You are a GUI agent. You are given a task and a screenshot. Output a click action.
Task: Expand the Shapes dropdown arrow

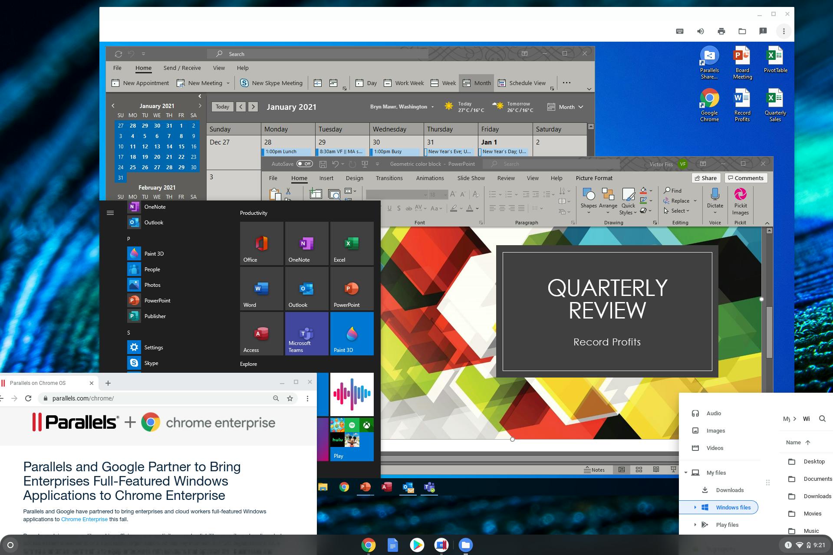588,213
